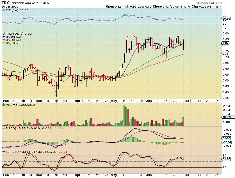Click the blue MA(10) legend line marker
235x178 pixels.
(x=4, y=37)
